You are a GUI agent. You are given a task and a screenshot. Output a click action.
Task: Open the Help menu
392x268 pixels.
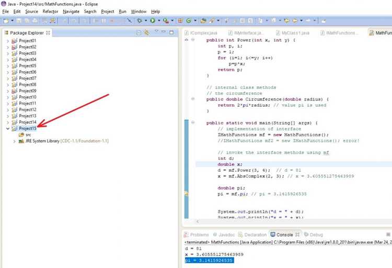156,12
